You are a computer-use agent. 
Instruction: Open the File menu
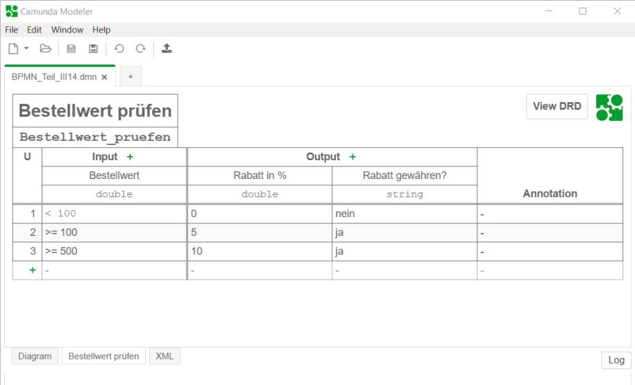click(11, 30)
